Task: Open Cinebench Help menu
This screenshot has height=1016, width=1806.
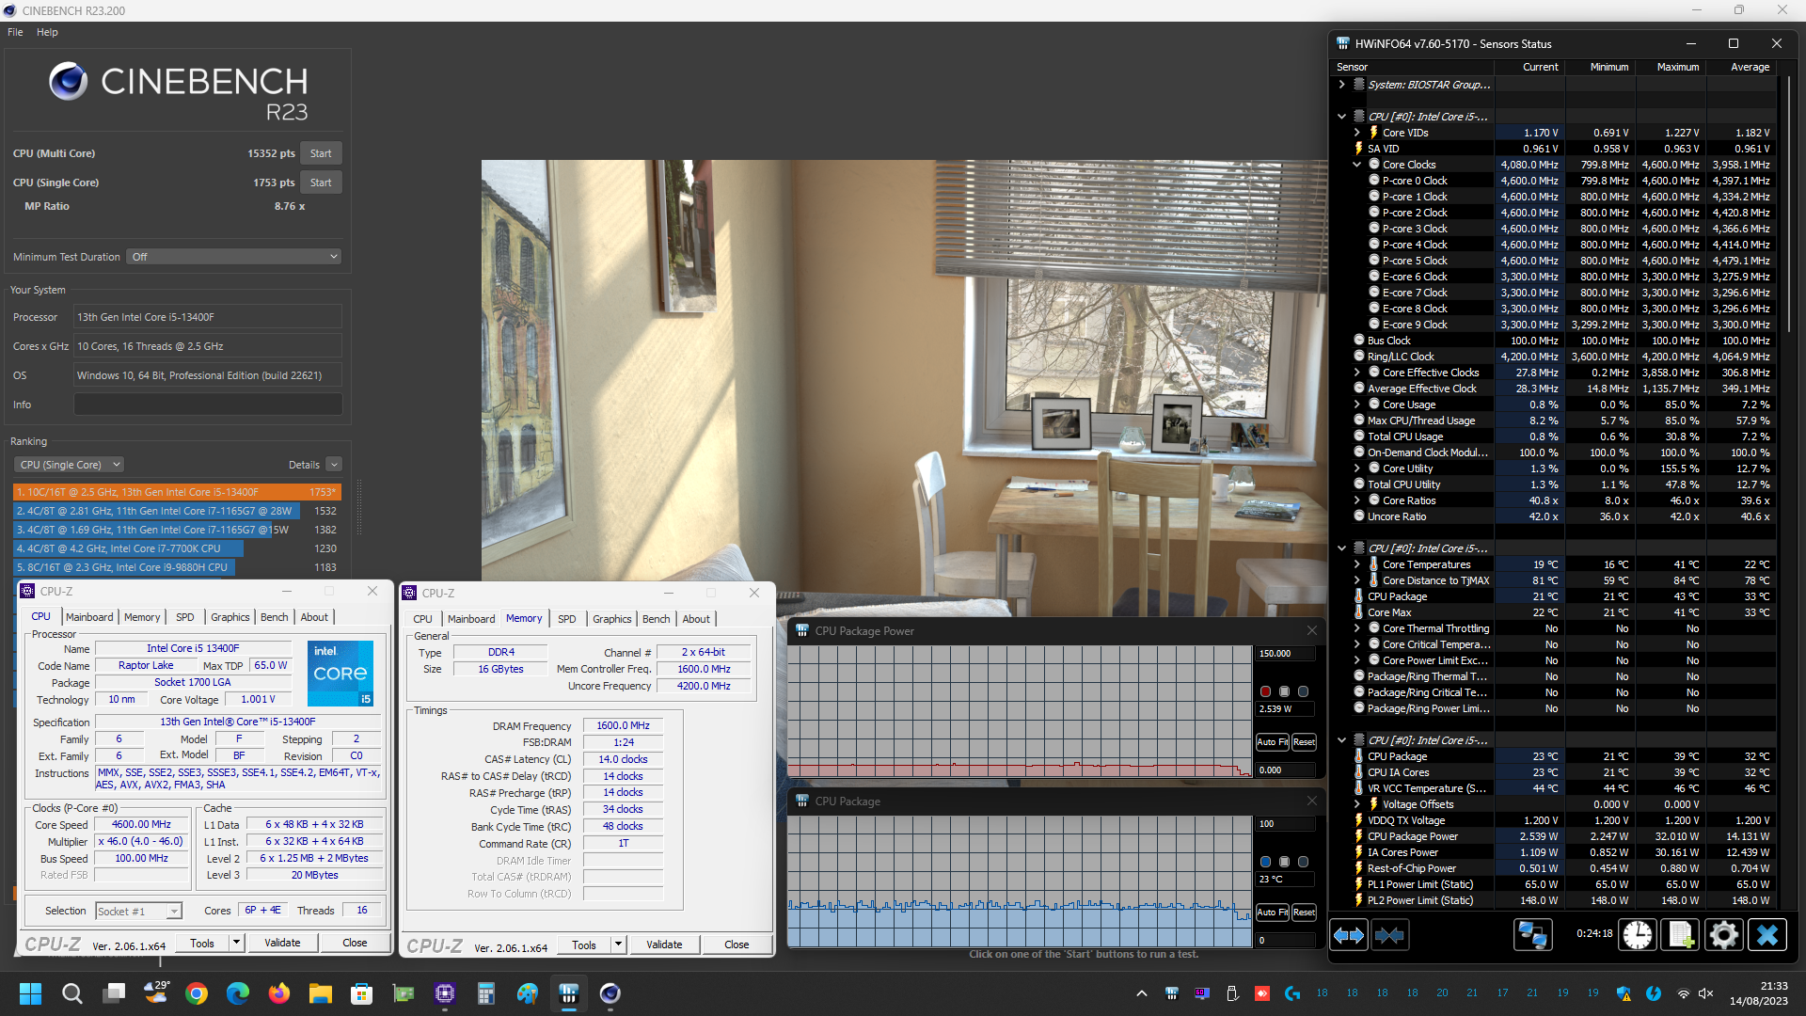Action: tap(47, 32)
